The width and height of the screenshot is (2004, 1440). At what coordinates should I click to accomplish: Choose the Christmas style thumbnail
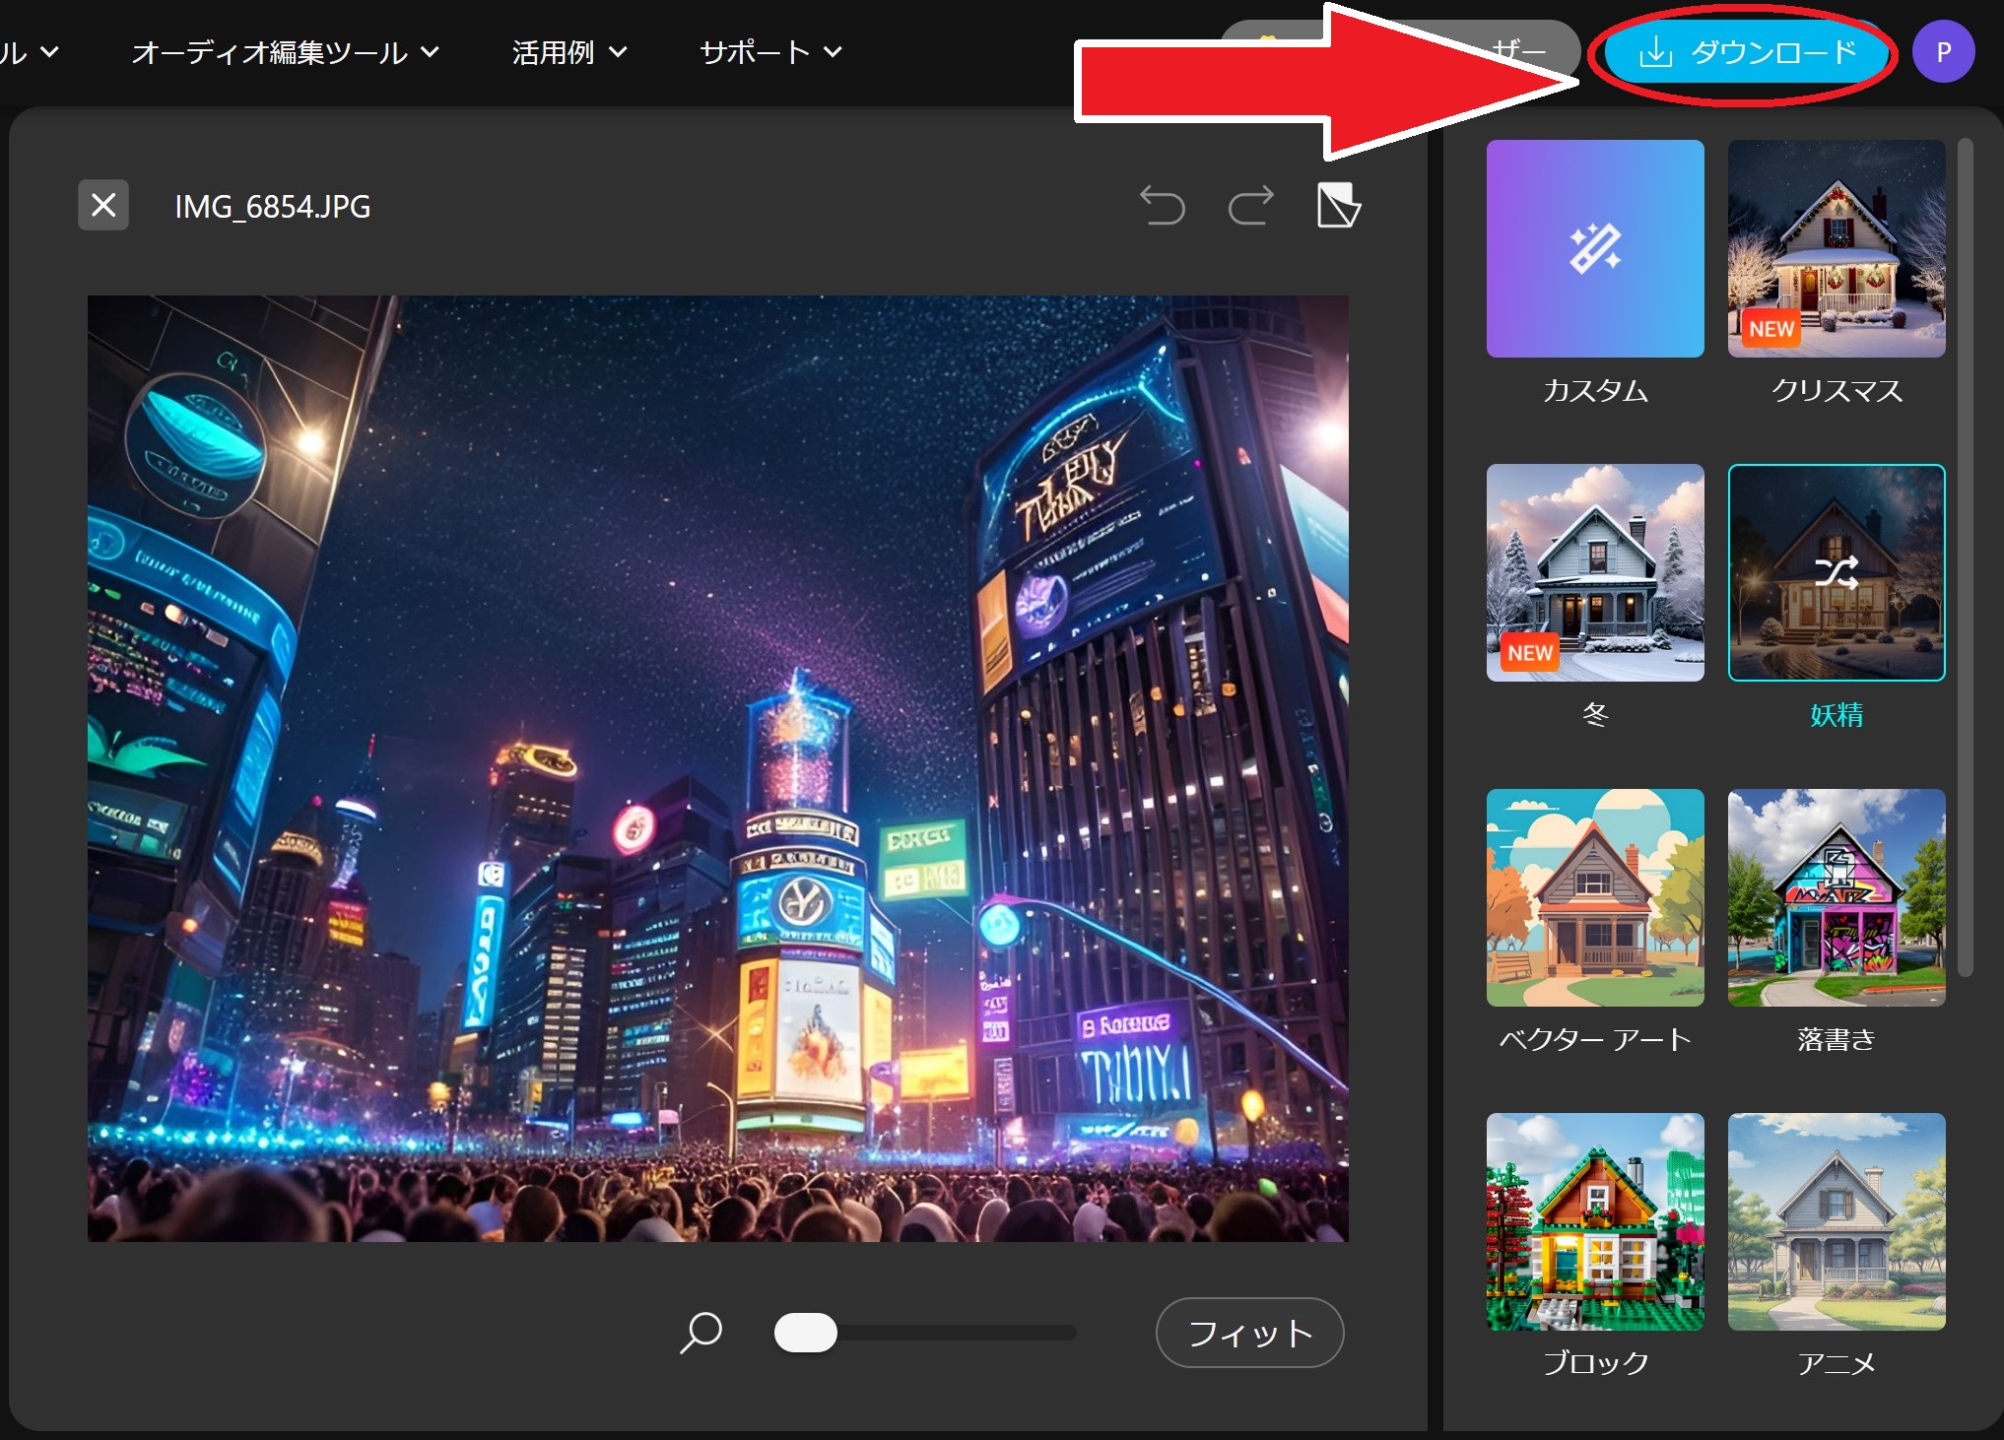(x=1837, y=248)
